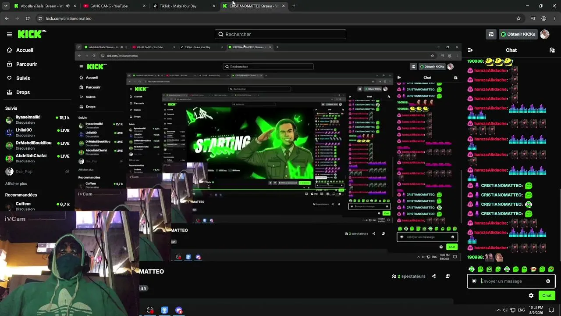The width and height of the screenshot is (561, 316).
Task: Focus the Envoyer un message field
Action: pyautogui.click(x=511, y=281)
